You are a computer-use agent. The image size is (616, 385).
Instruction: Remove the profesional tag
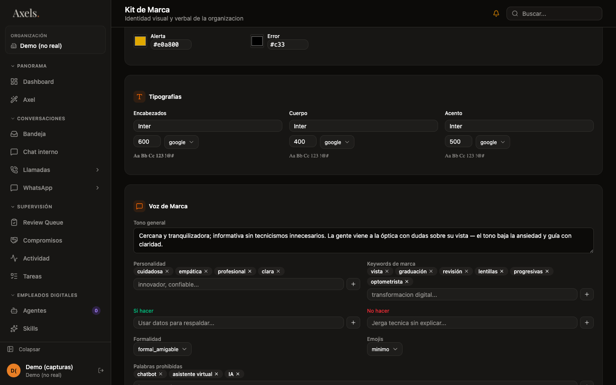(250, 271)
